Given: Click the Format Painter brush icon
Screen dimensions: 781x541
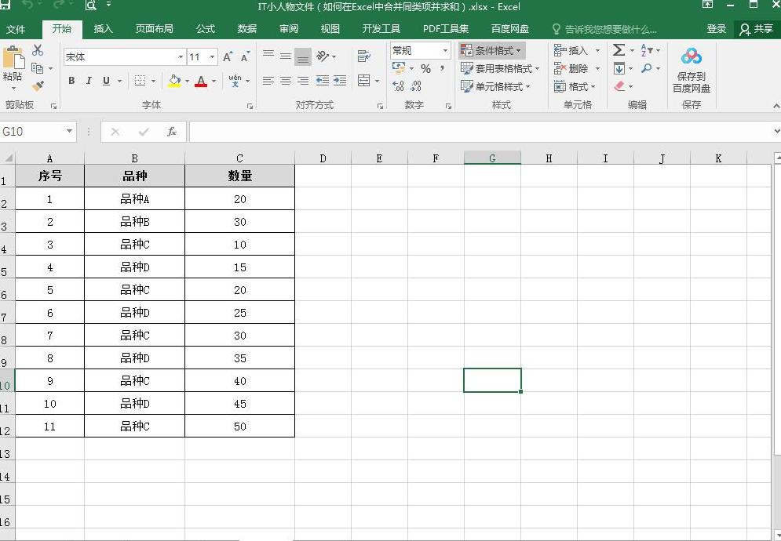Looking at the screenshot, I should pyautogui.click(x=38, y=85).
